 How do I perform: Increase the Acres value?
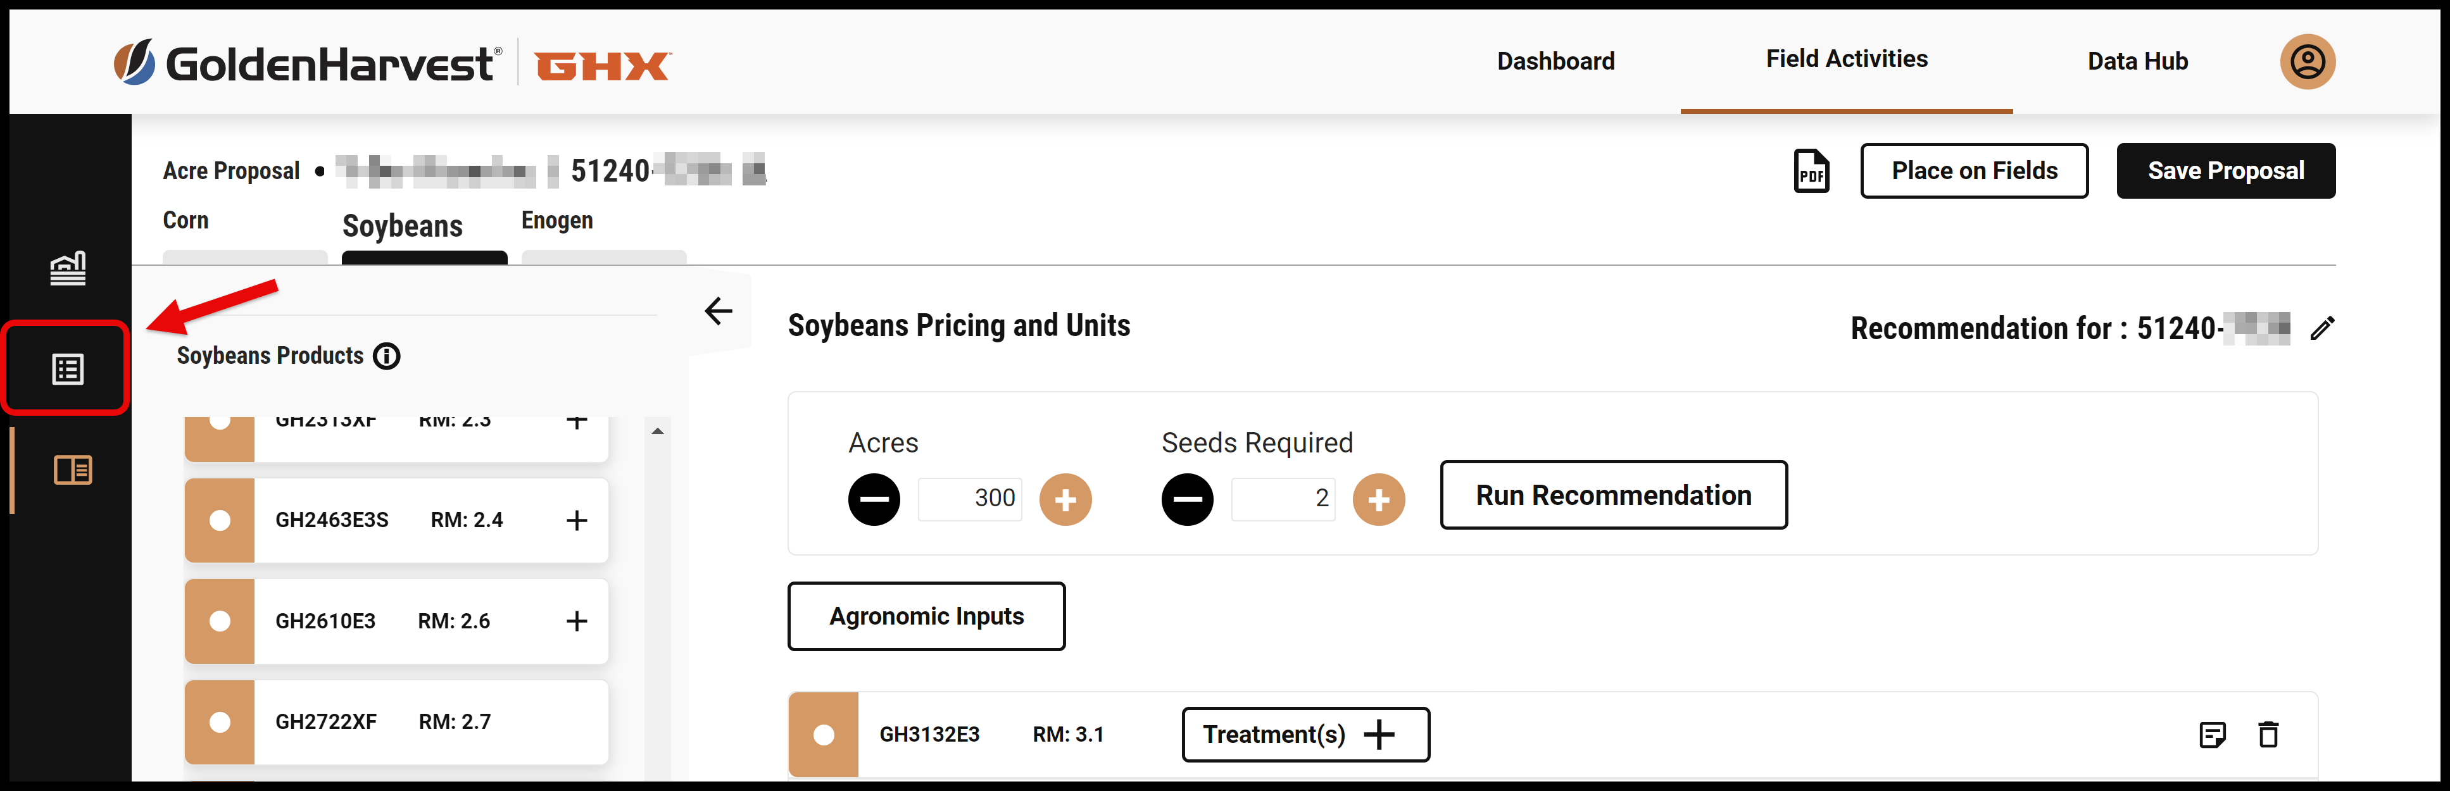tap(1065, 499)
